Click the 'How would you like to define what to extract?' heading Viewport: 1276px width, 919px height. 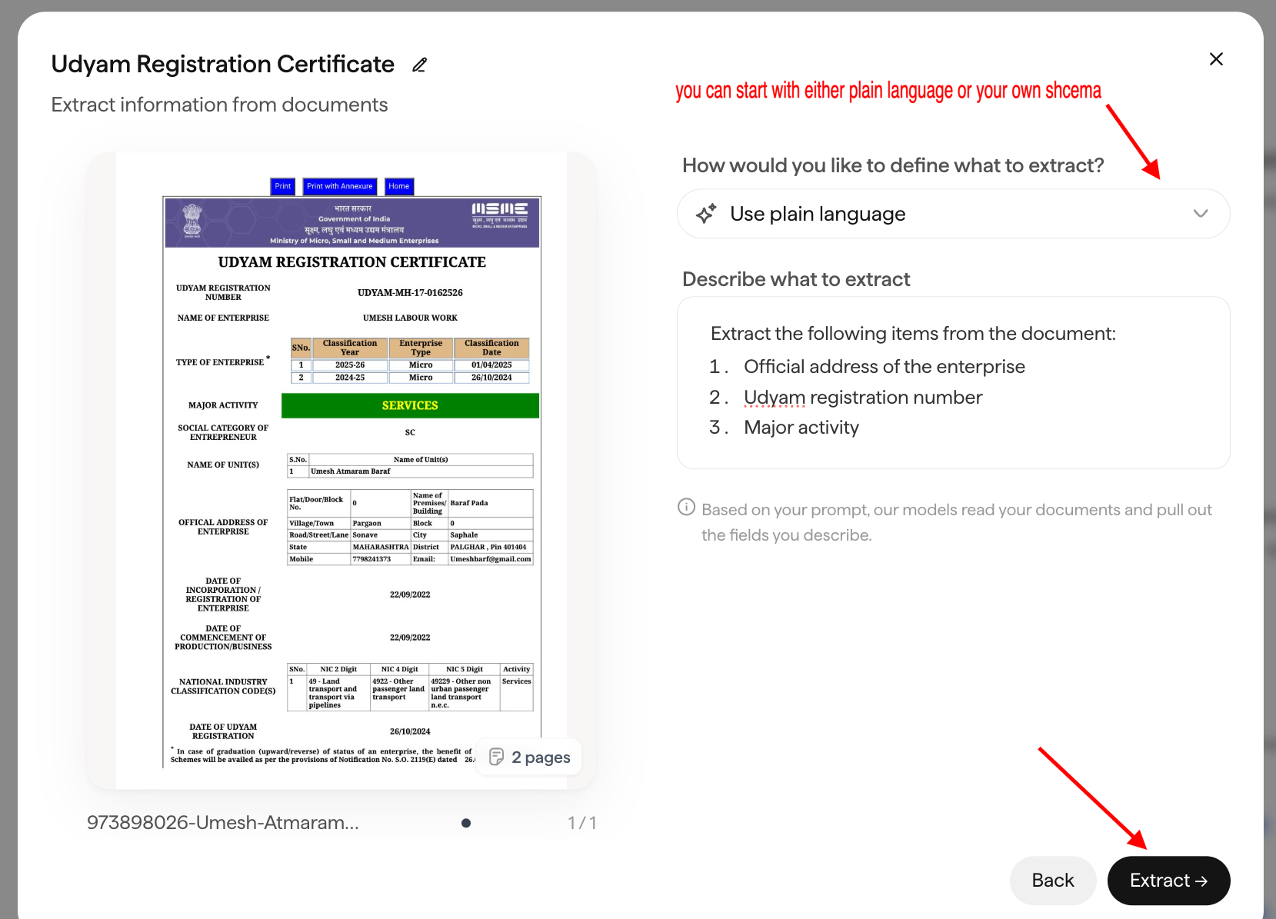(x=893, y=165)
